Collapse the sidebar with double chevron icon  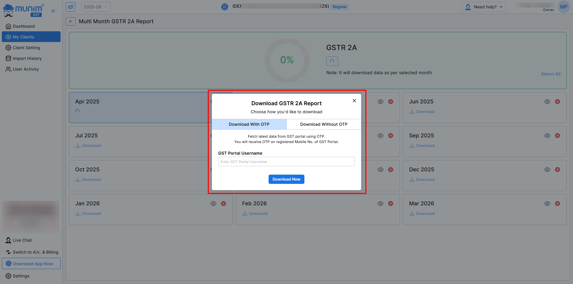pos(53,11)
